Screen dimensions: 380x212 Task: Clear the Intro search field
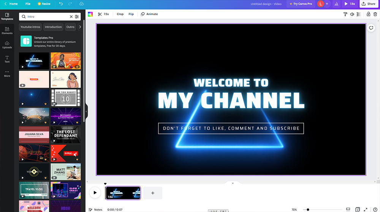coord(71,17)
